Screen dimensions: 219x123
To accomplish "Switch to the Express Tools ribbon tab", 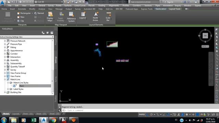I will point(147,9).
